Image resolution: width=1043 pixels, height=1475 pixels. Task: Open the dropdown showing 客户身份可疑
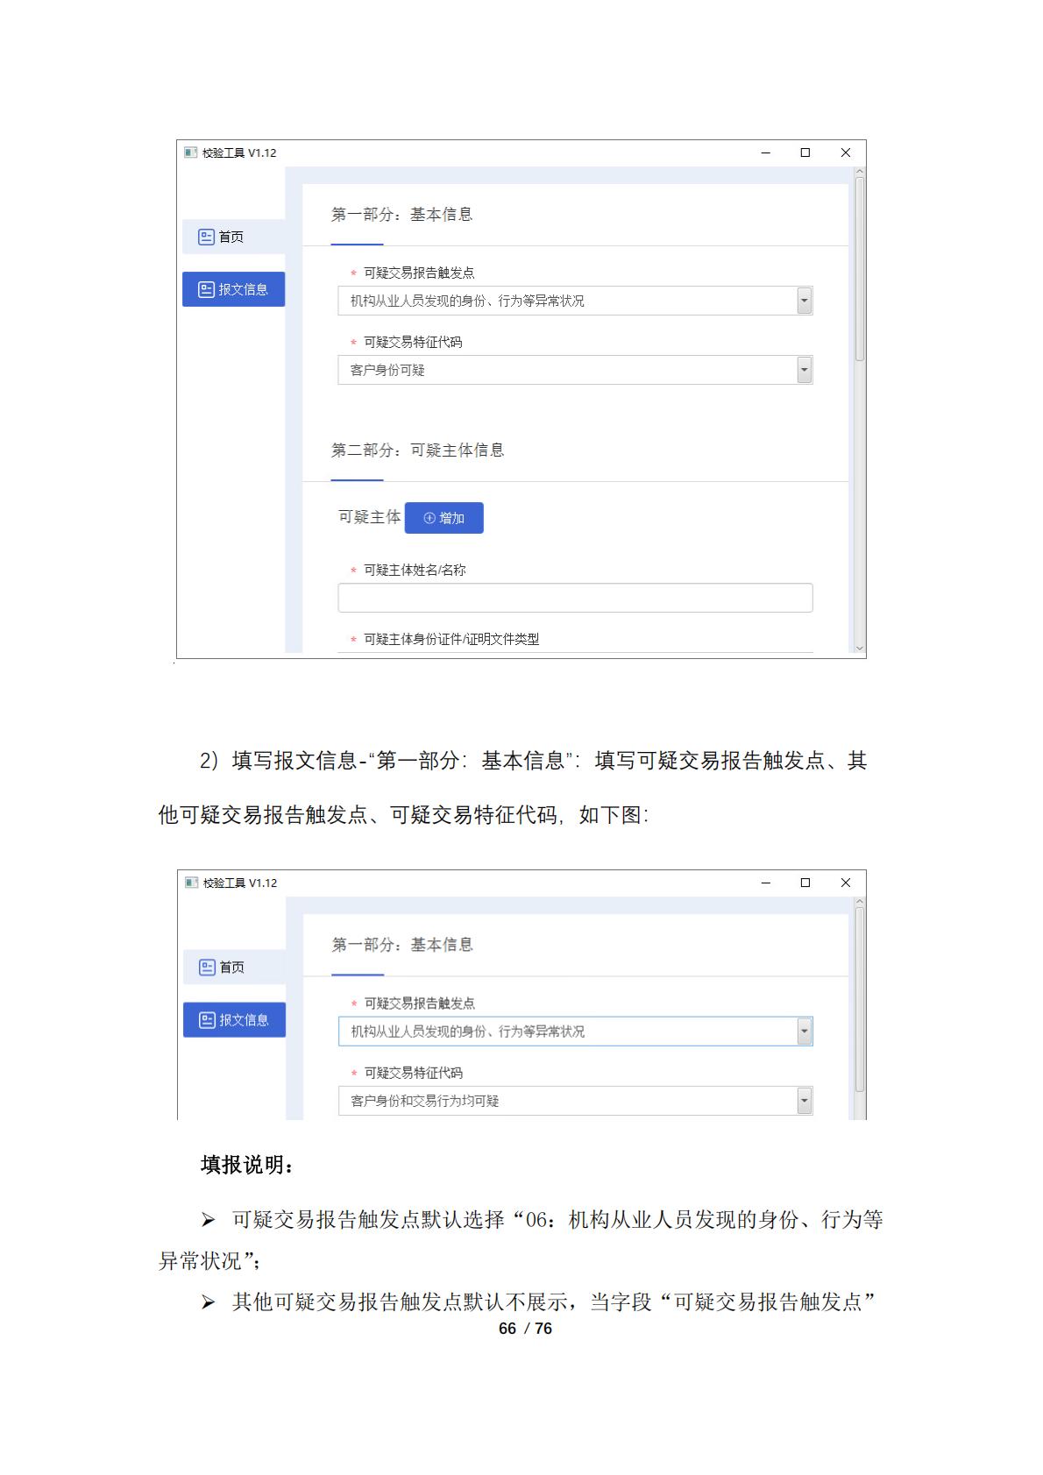coord(804,370)
